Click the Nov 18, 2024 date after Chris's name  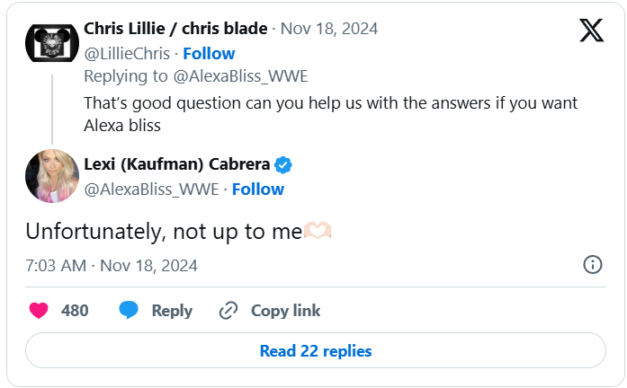click(x=328, y=29)
